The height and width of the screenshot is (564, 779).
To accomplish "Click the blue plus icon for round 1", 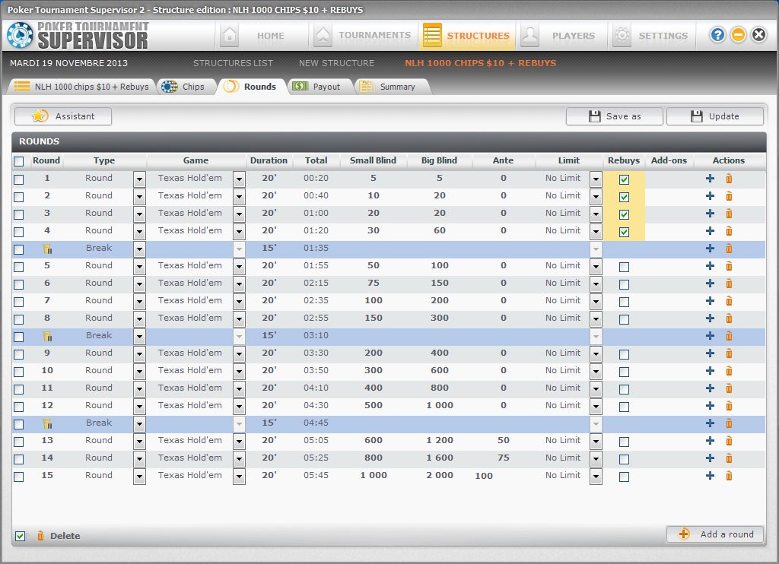I will pyautogui.click(x=710, y=179).
